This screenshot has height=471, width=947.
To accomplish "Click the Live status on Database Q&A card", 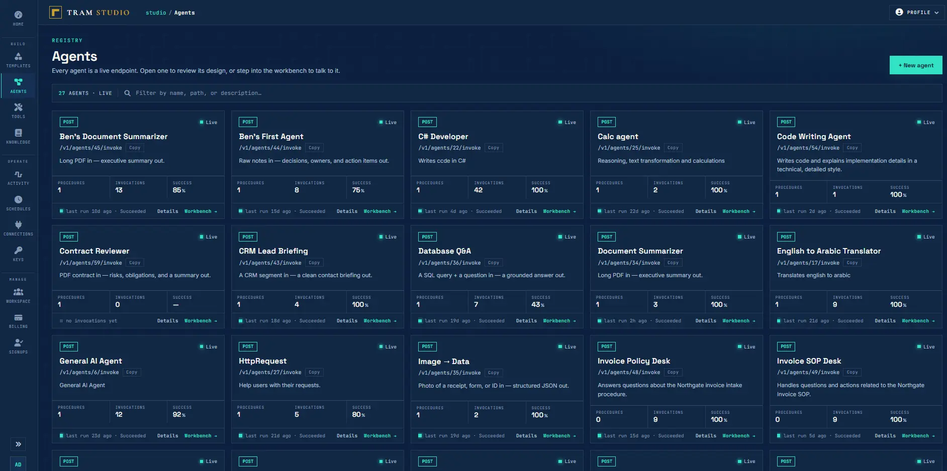I will click(x=567, y=237).
